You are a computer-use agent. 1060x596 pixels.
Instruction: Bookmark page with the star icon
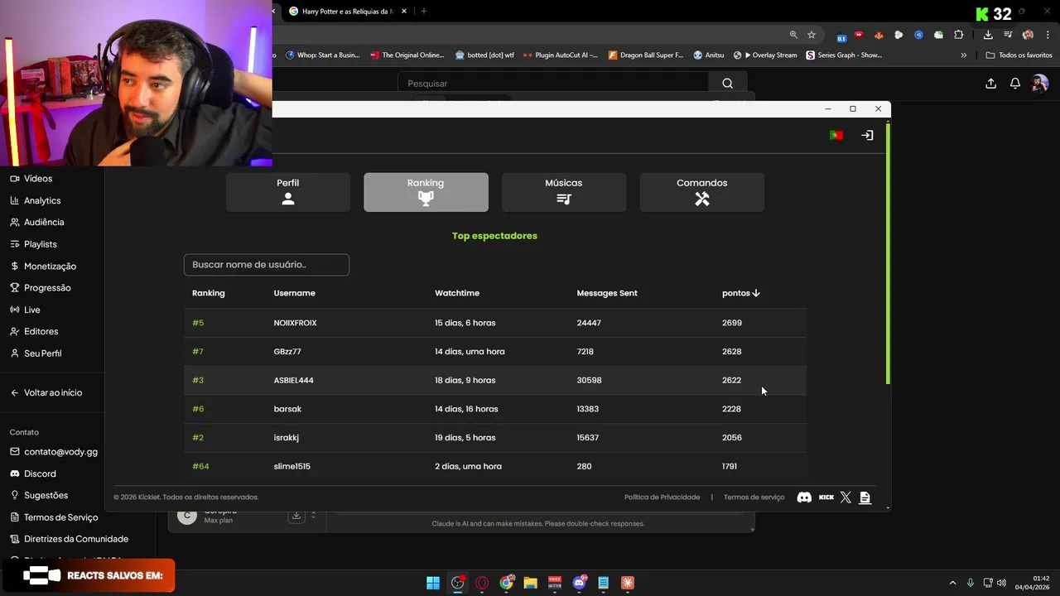click(x=812, y=35)
